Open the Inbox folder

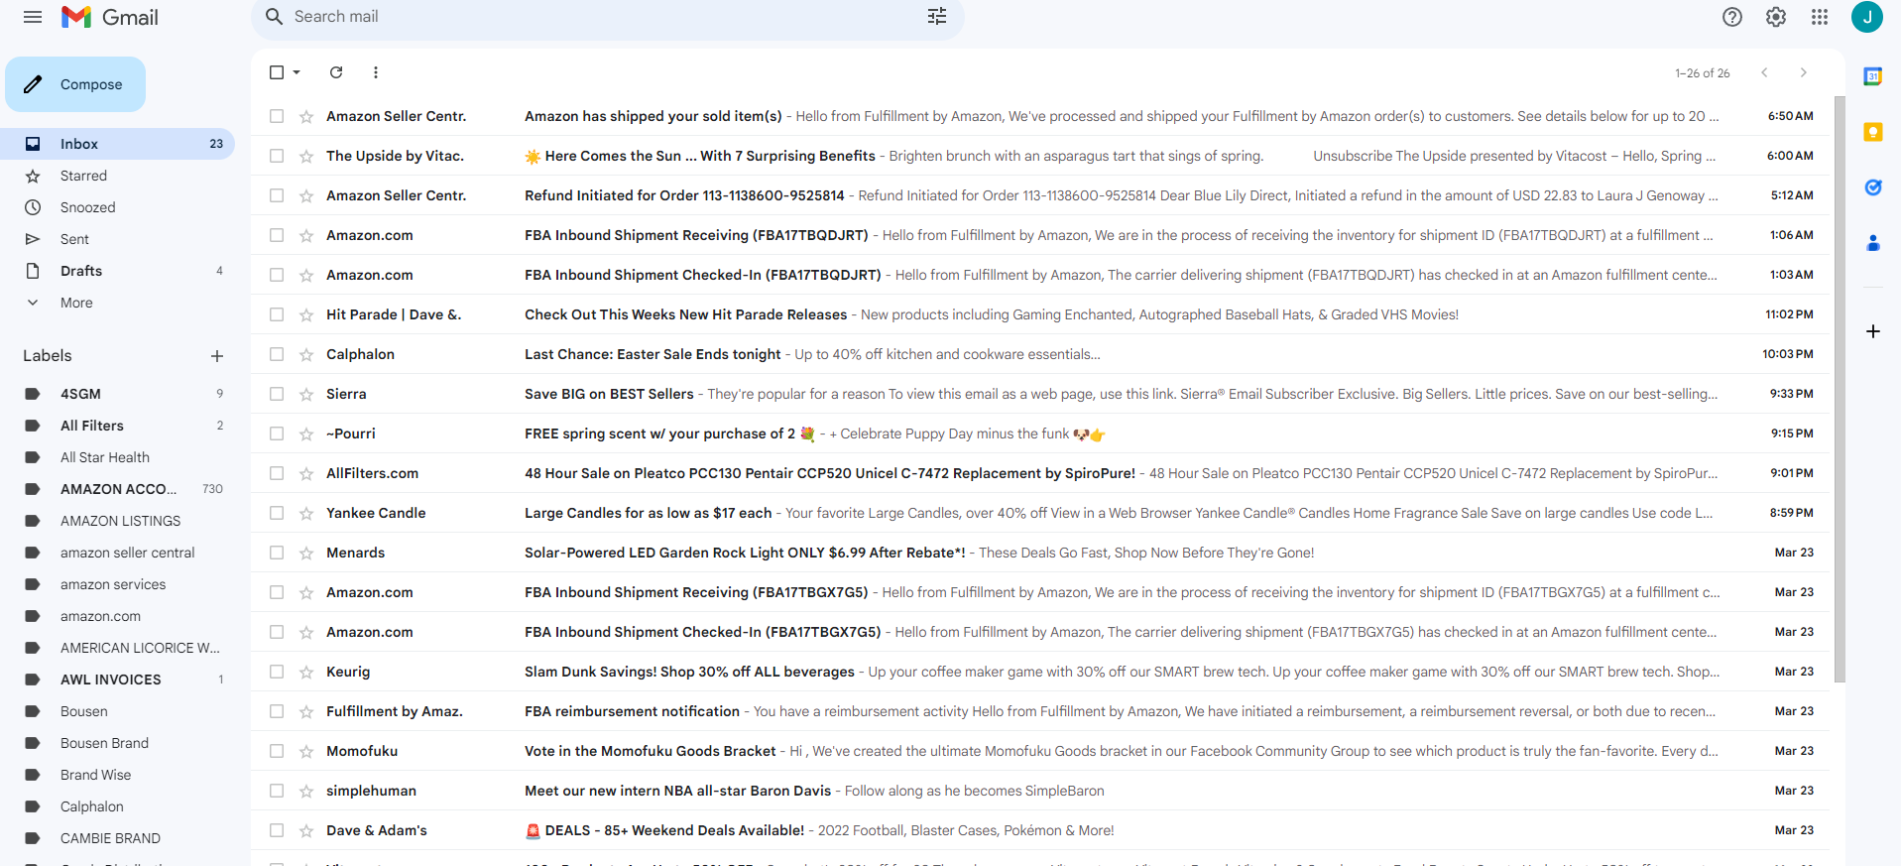click(117, 144)
